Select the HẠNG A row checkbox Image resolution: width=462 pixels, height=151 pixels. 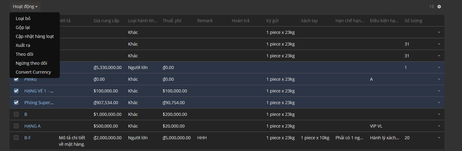(16, 126)
